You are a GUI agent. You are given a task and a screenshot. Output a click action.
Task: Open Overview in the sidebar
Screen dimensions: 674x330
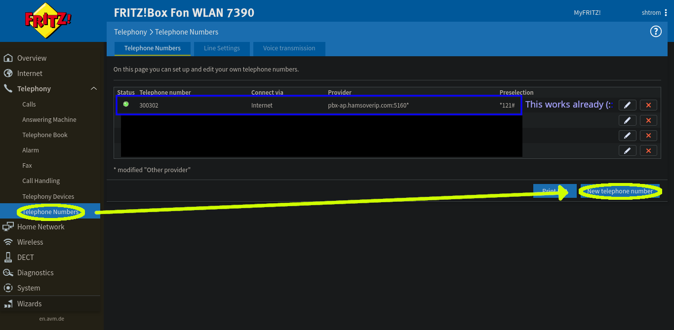point(32,58)
